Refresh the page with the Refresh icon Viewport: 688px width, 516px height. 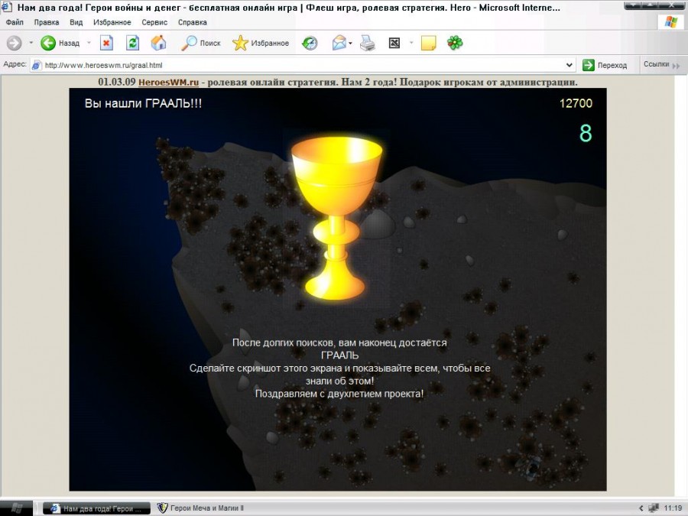pyautogui.click(x=132, y=43)
